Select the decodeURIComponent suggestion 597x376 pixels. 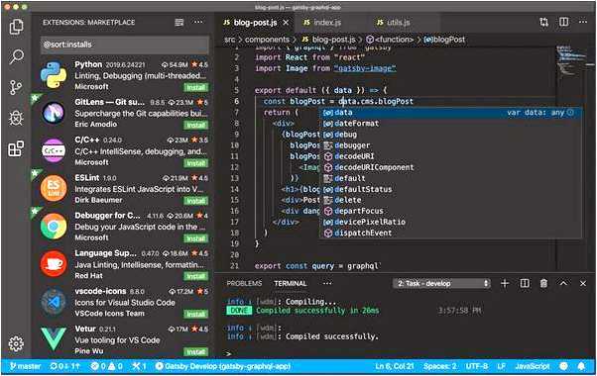pos(450,167)
